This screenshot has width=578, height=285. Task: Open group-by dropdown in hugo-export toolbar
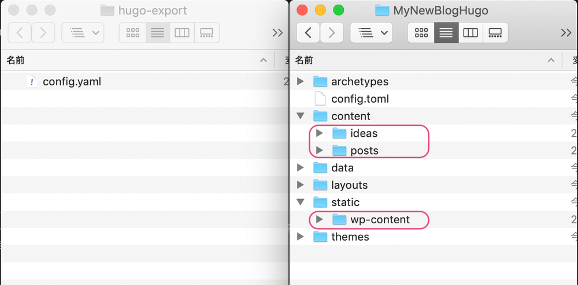83,33
